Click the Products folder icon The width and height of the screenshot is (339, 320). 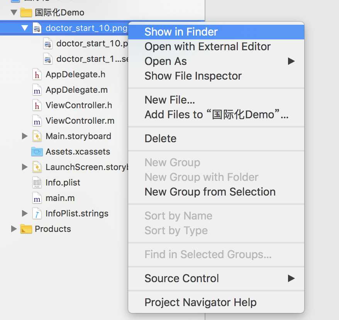click(26, 229)
